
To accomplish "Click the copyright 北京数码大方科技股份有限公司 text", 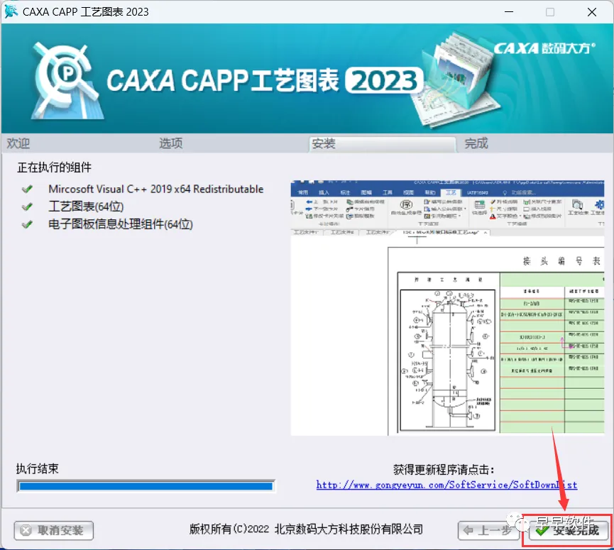I will click(306, 529).
